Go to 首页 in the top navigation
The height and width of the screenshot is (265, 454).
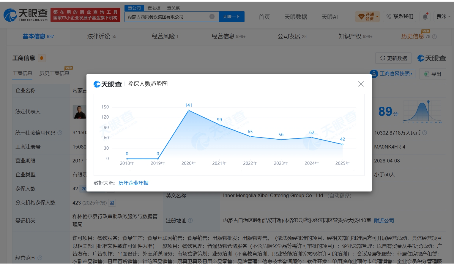pyautogui.click(x=264, y=17)
